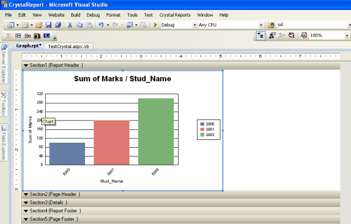This screenshot has height=224, width=351.
Task: Click the Start Debugging play icon
Action: click(x=155, y=25)
